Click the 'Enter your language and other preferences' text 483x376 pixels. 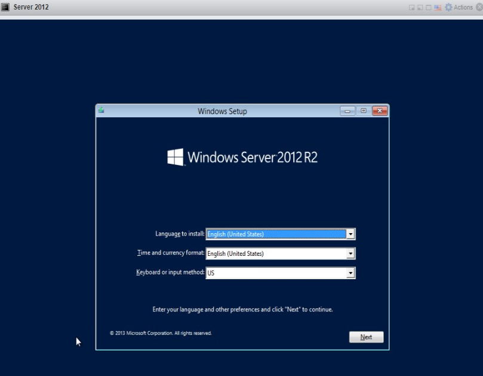(243, 310)
